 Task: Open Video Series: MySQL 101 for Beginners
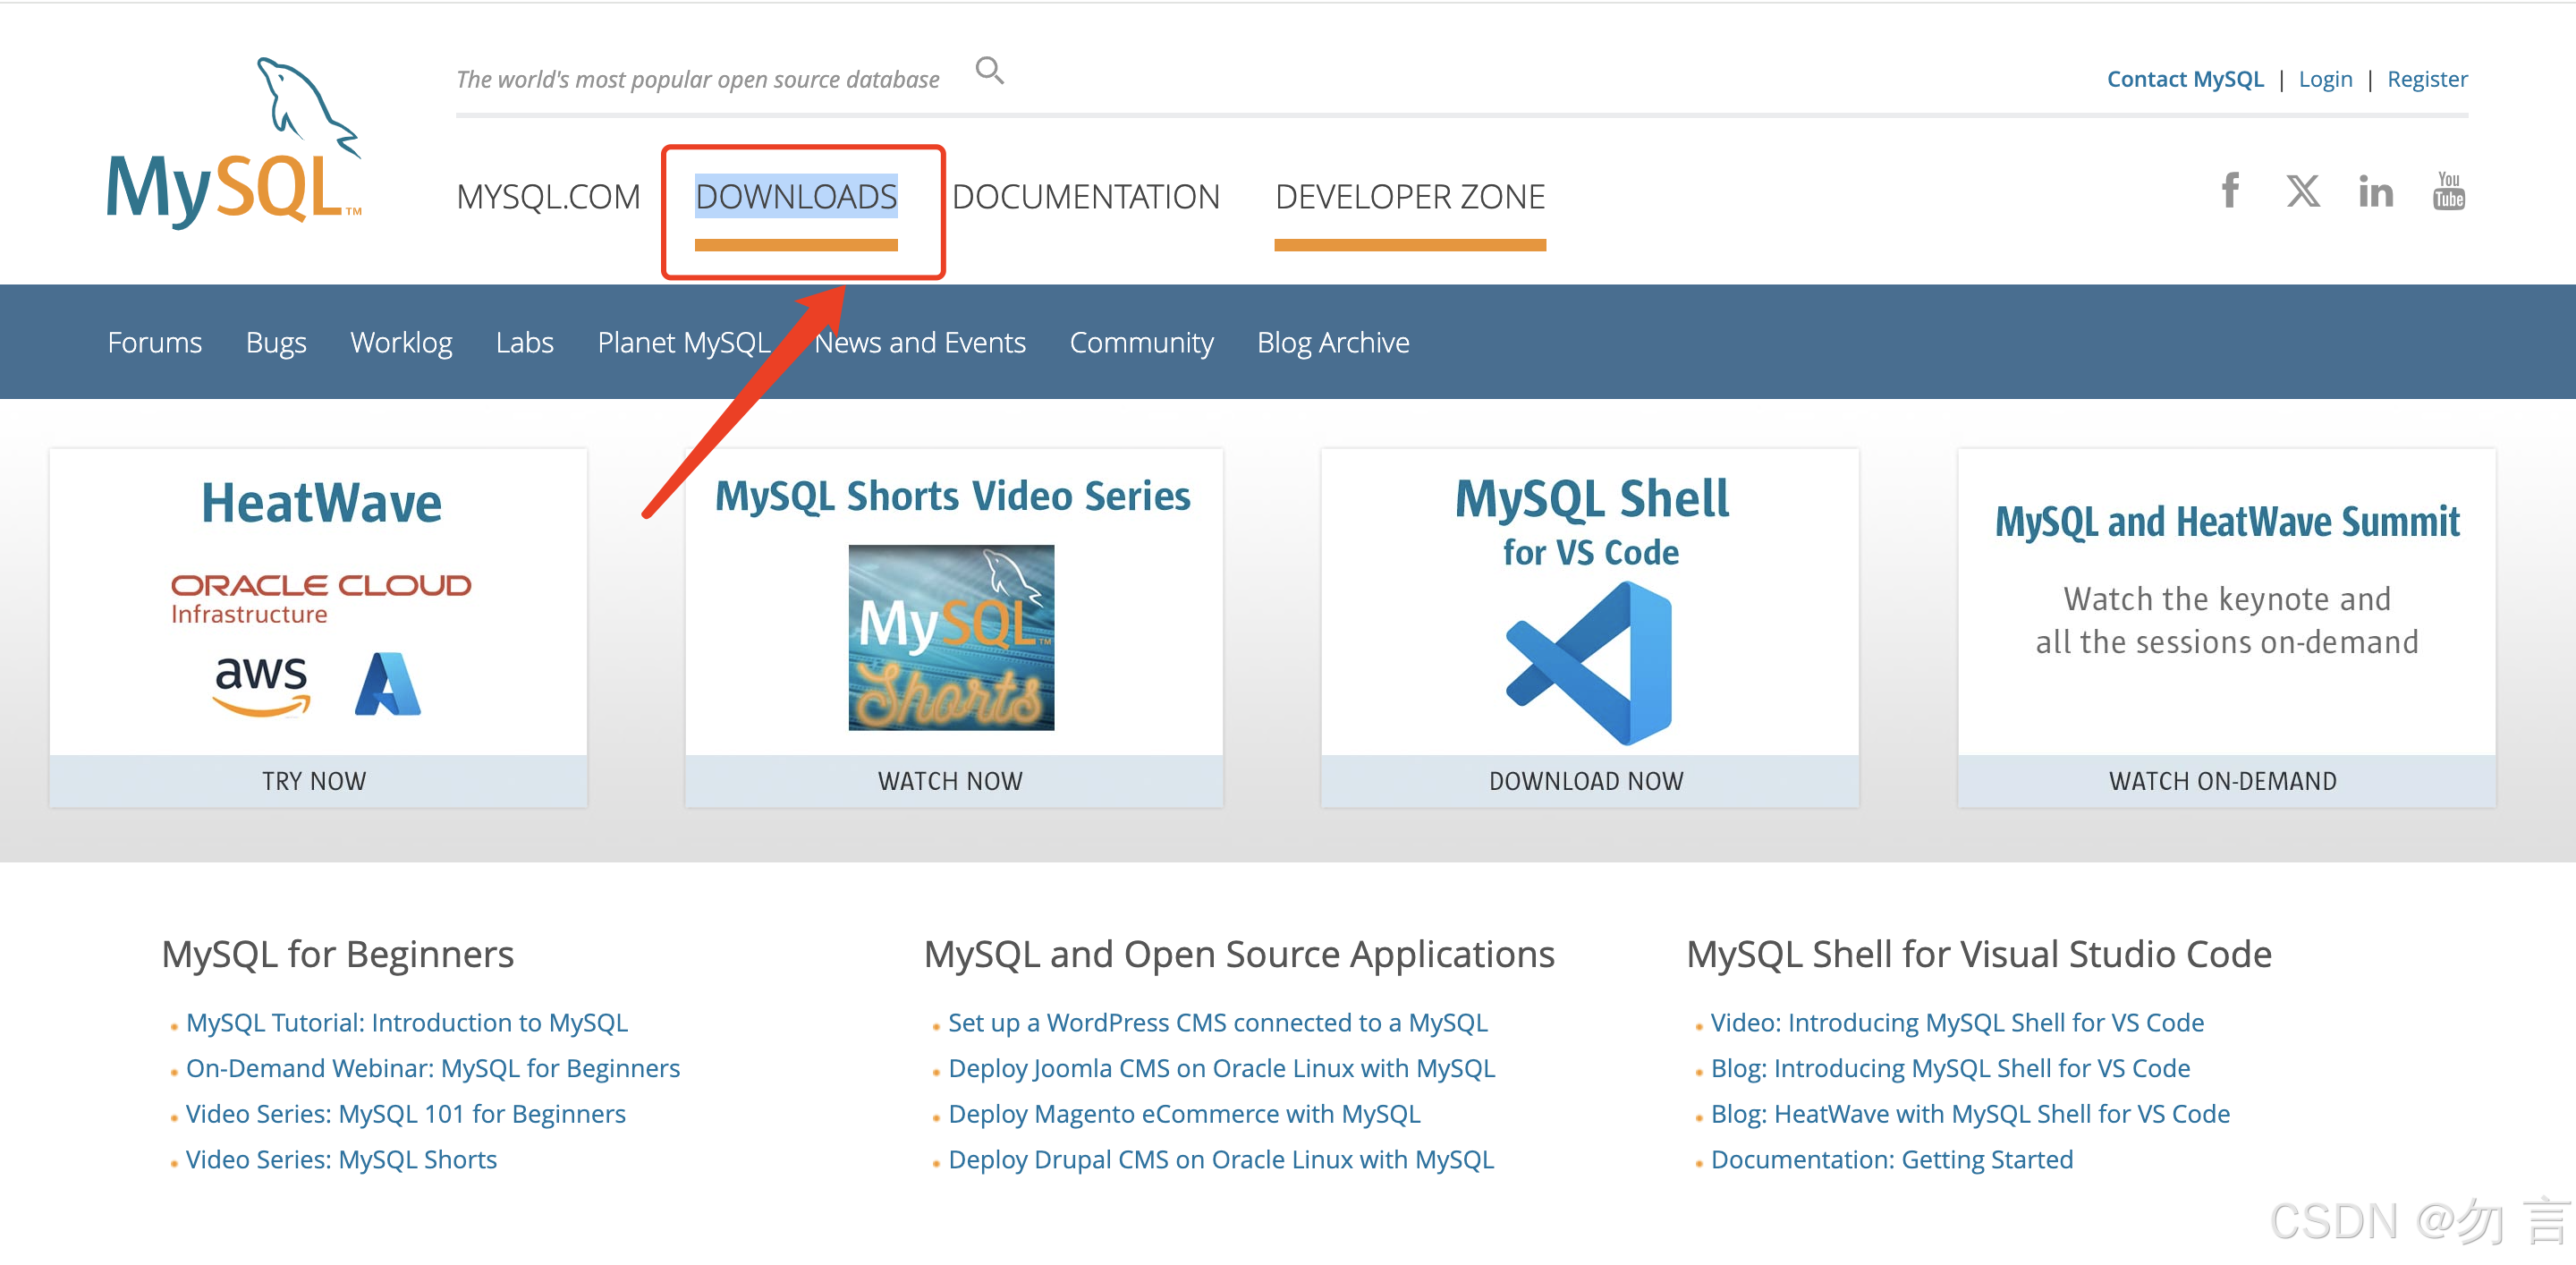point(406,1114)
